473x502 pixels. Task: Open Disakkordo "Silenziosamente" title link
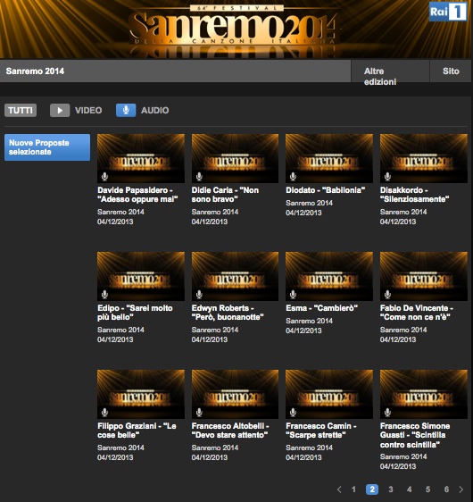click(x=414, y=195)
